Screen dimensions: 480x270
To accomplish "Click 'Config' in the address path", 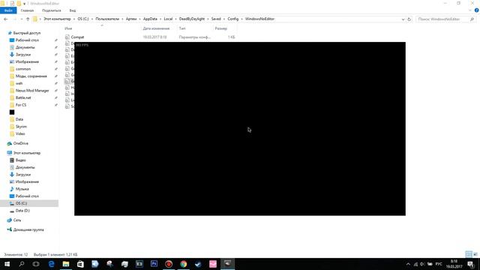I will [x=232, y=19].
